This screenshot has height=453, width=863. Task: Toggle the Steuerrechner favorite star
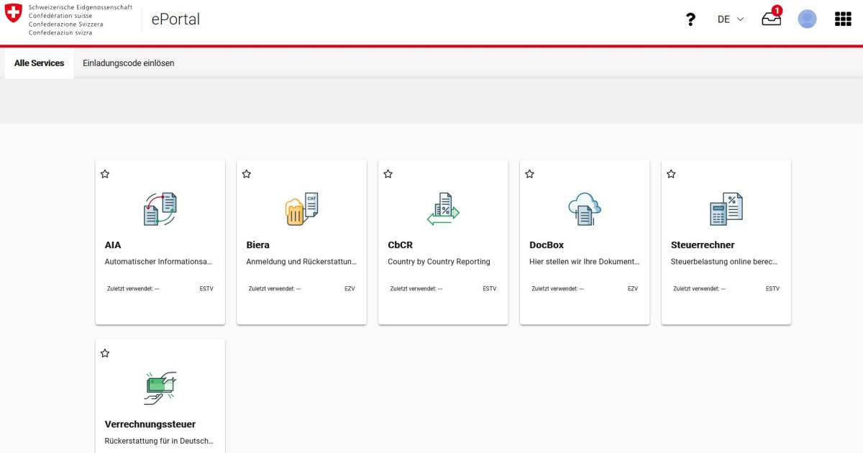pos(671,173)
